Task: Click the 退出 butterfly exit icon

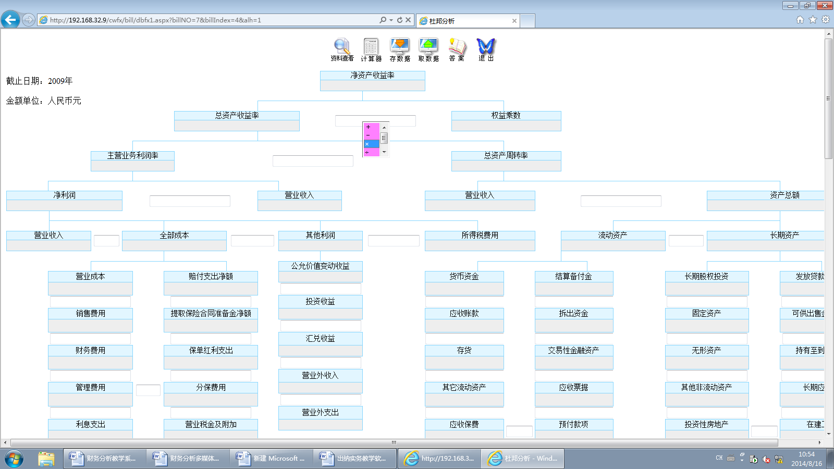Action: (x=486, y=50)
